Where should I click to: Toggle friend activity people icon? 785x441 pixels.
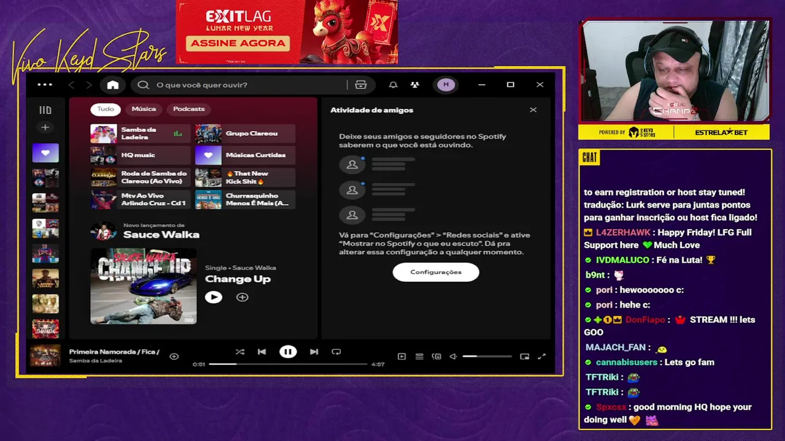tap(415, 85)
